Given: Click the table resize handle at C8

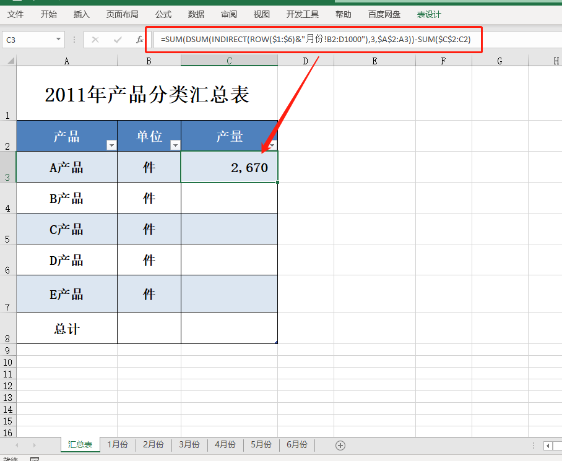Looking at the screenshot, I should pyautogui.click(x=276, y=342).
